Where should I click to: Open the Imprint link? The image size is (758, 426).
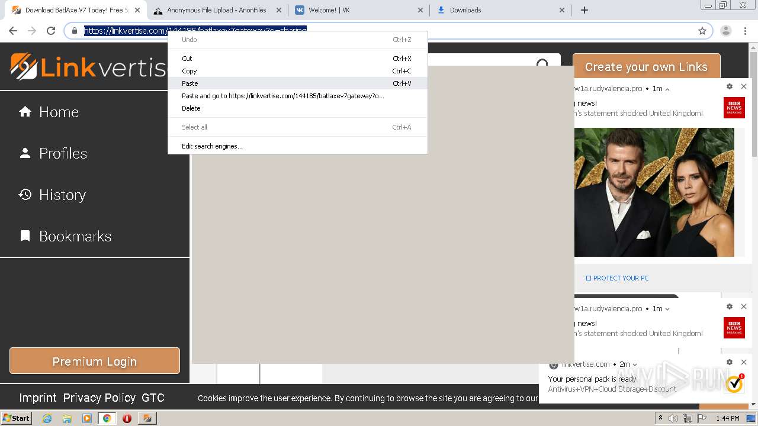pyautogui.click(x=38, y=398)
